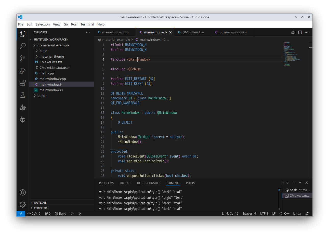Open Explorer views and more actions ellipsis

pos(88,32)
